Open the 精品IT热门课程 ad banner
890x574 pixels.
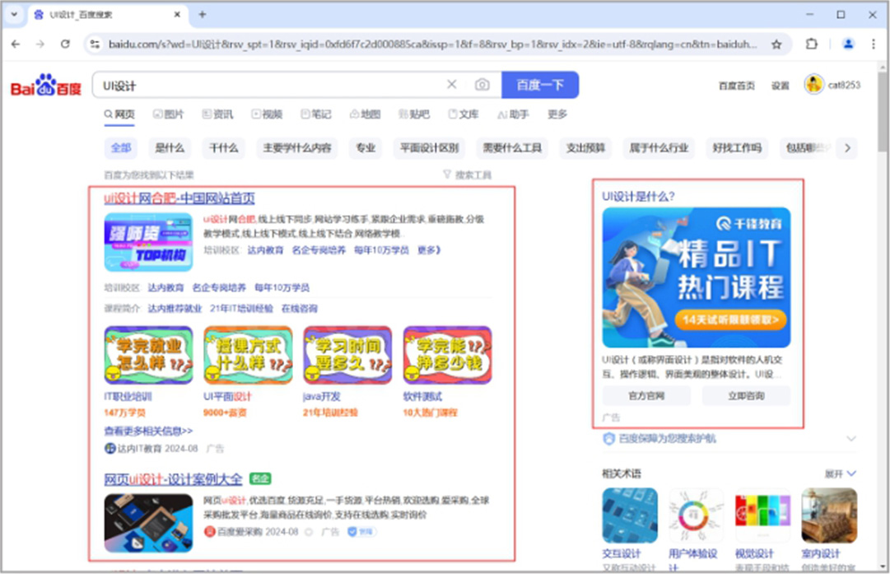point(697,278)
